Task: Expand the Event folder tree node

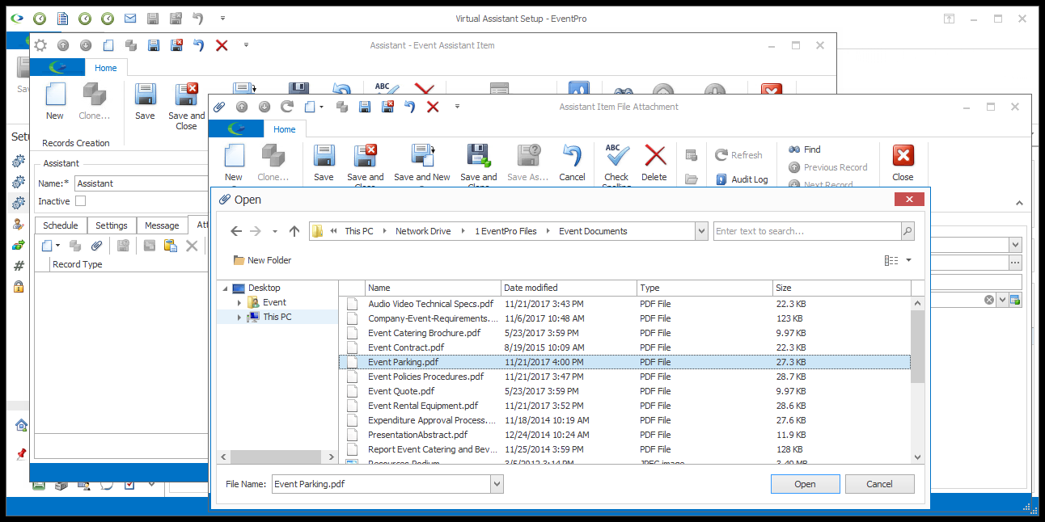Action: (239, 302)
